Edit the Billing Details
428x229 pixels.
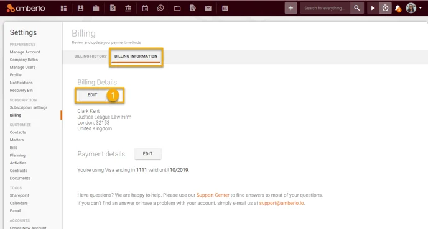[x=92, y=95]
